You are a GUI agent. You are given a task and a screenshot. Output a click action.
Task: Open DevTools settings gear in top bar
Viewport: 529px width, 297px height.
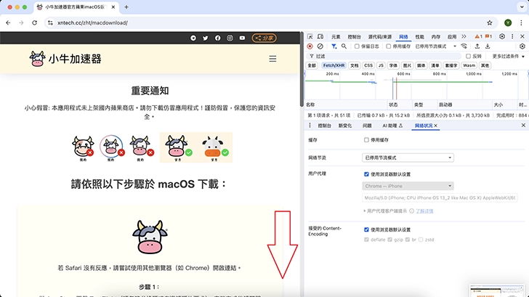502,36
